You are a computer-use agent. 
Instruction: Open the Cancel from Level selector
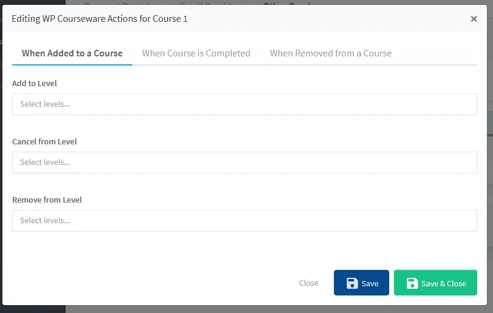pyautogui.click(x=244, y=163)
